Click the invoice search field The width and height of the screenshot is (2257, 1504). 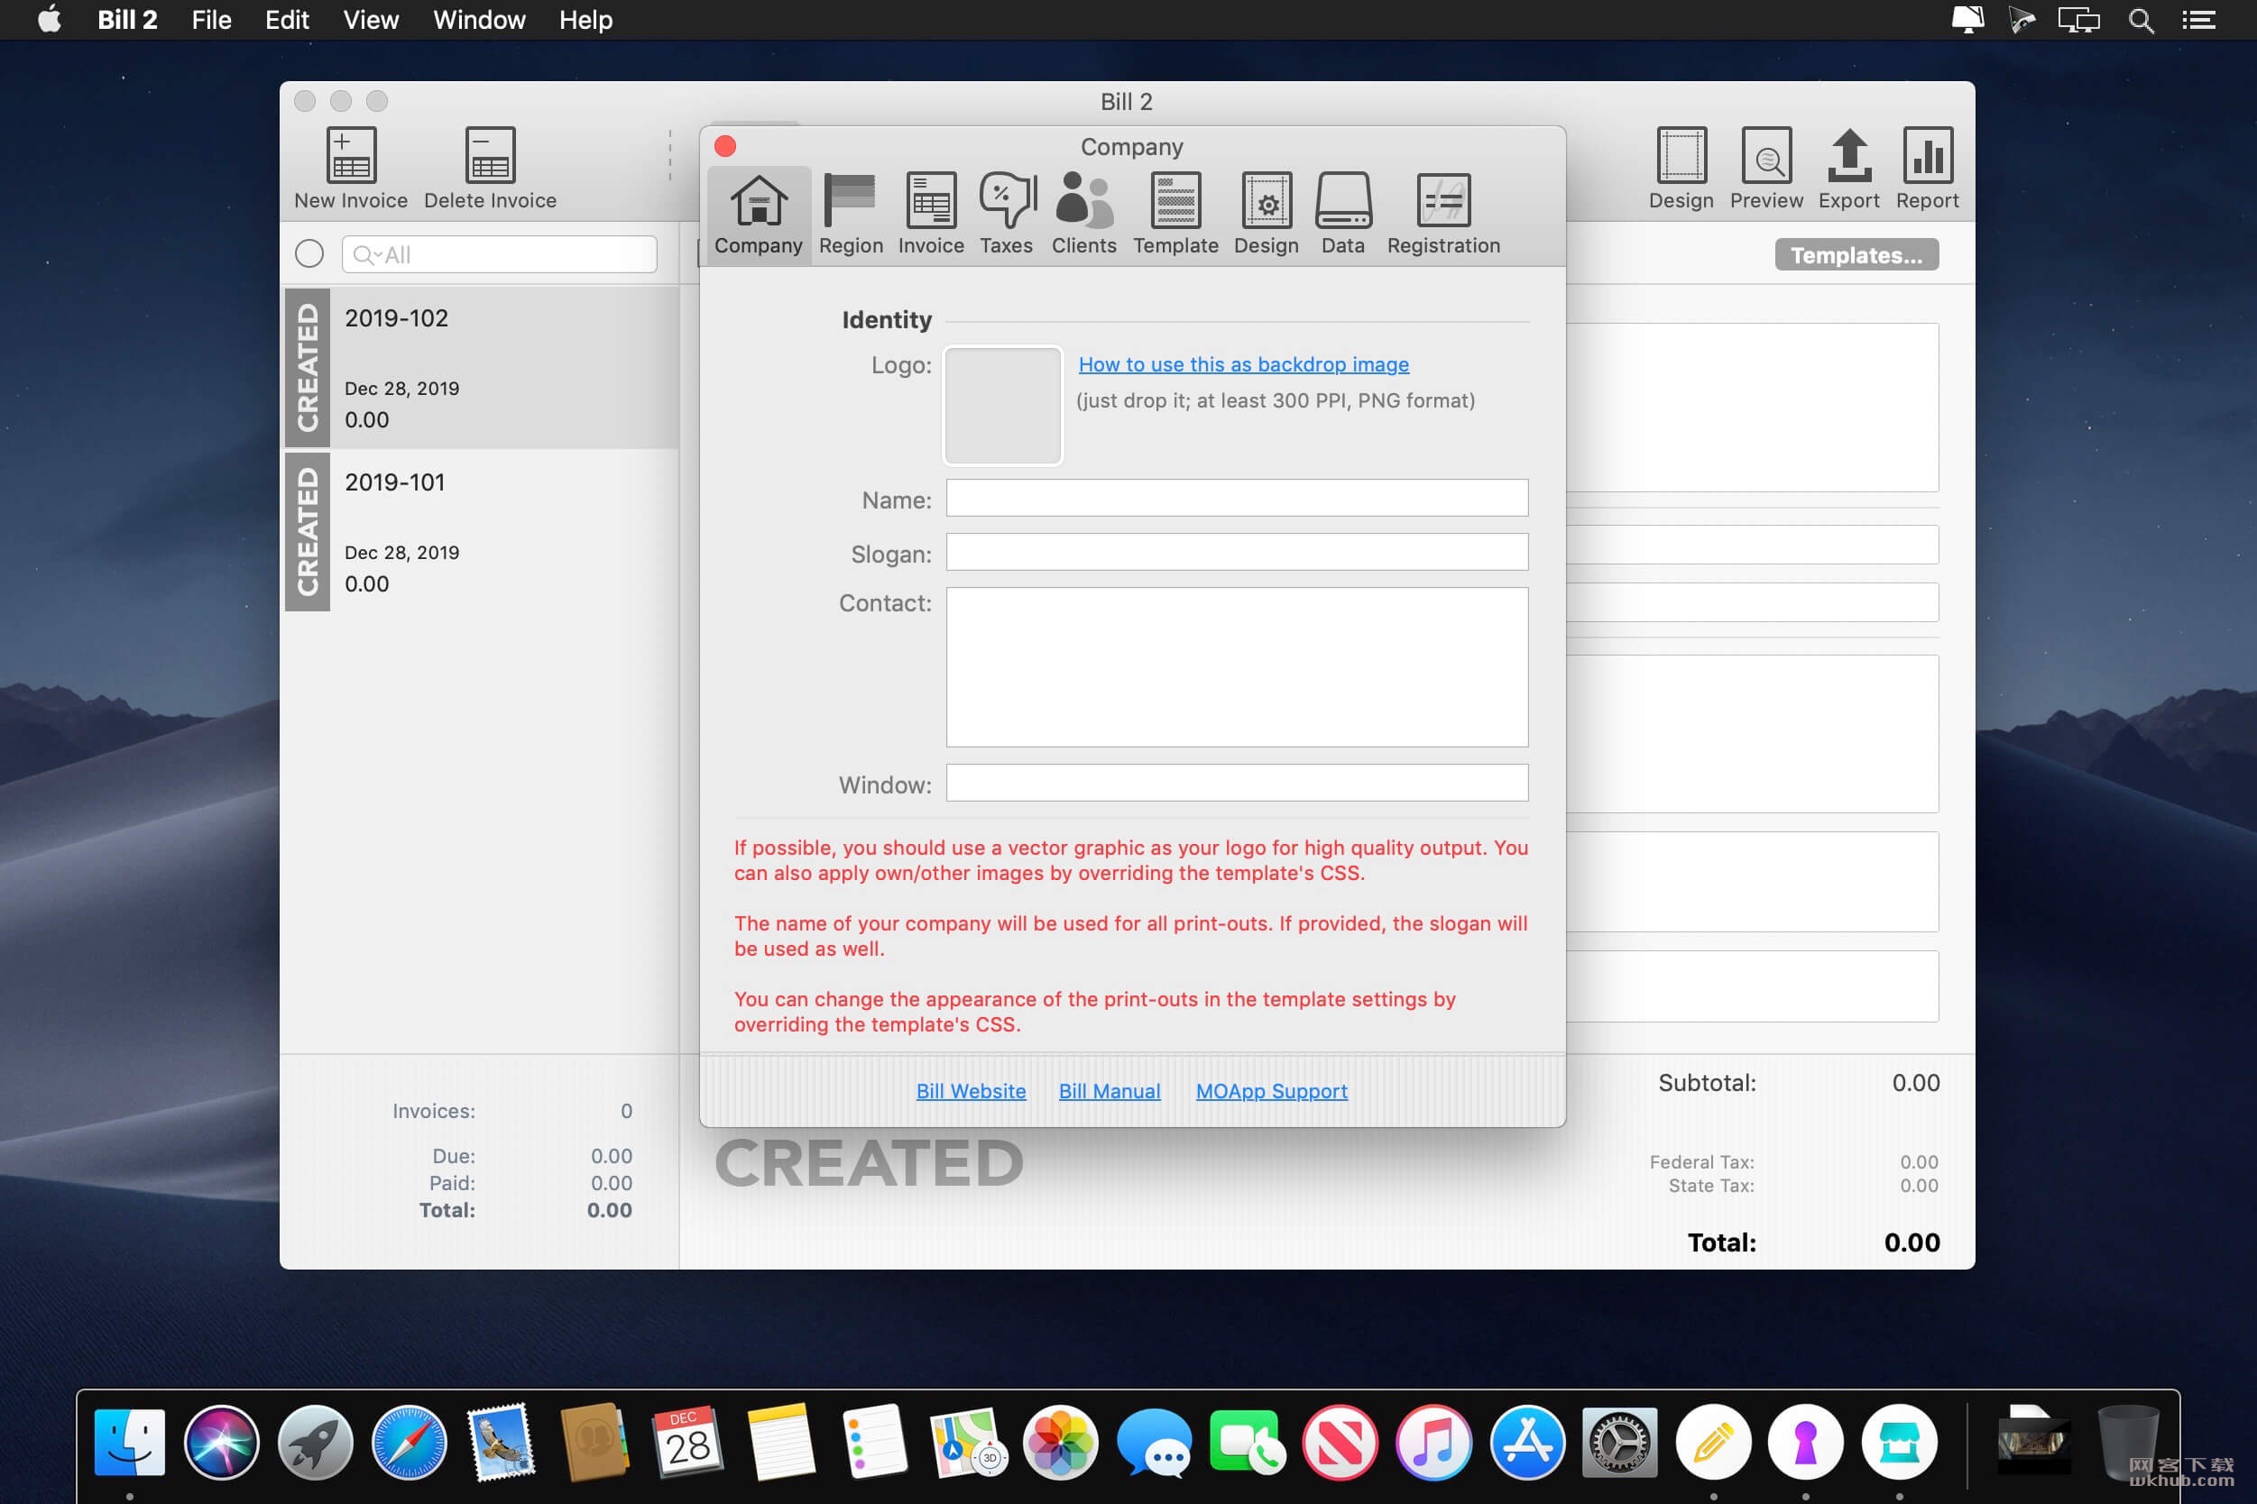pyautogui.click(x=499, y=254)
